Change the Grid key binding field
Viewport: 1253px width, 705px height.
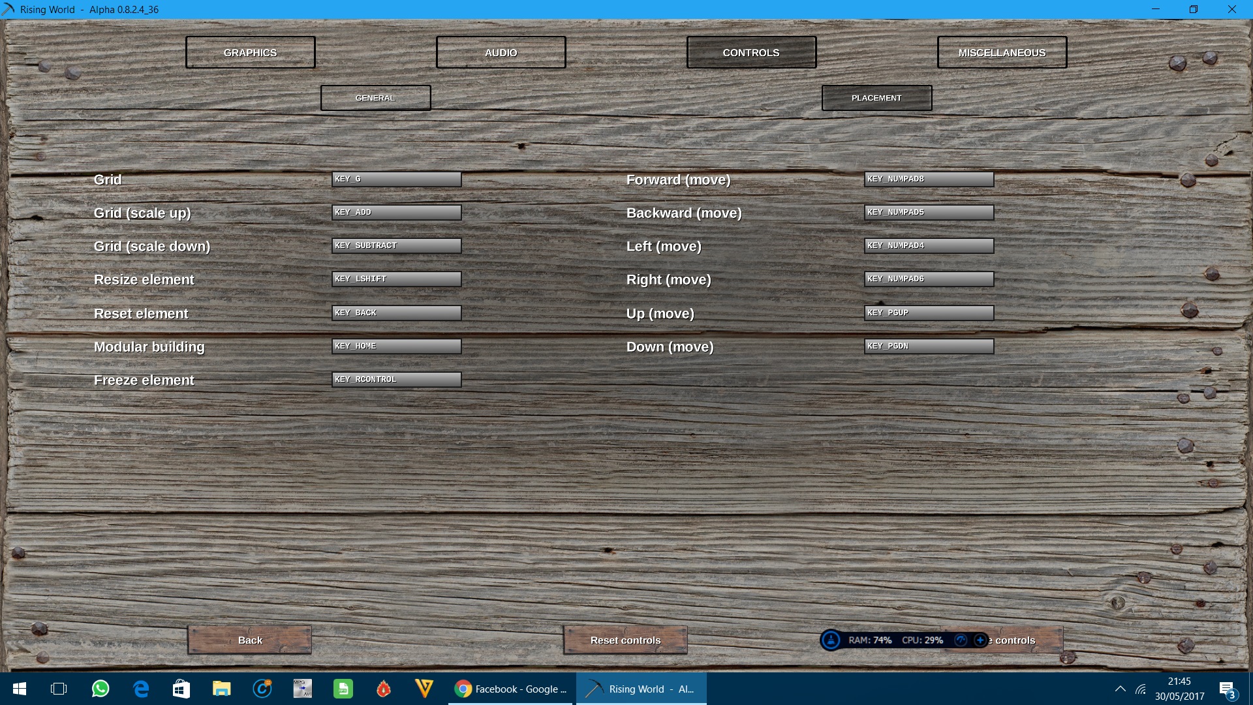click(397, 179)
